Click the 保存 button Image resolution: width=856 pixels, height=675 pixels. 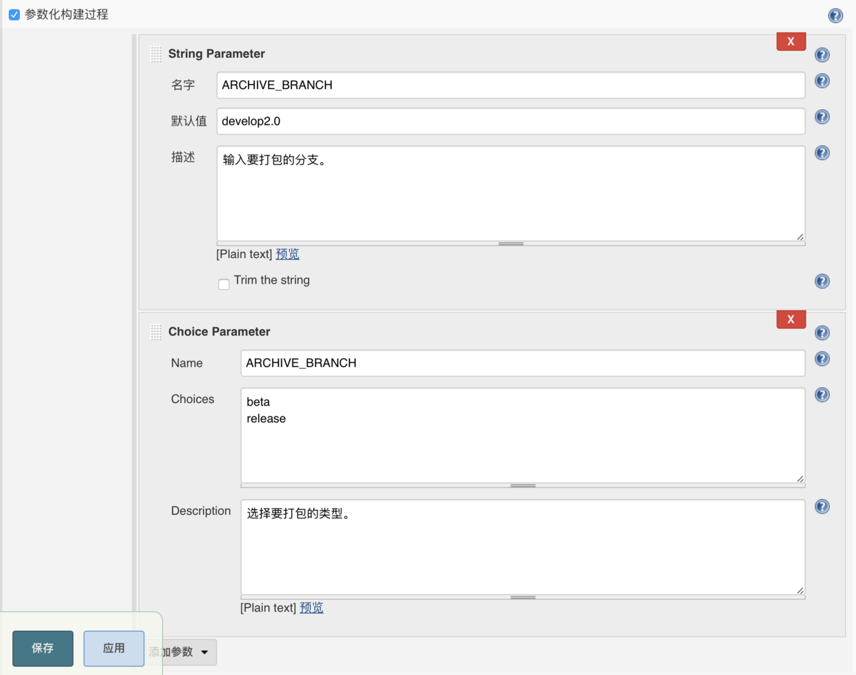(x=43, y=648)
